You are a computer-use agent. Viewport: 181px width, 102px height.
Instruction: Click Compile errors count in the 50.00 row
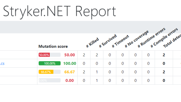(148, 55)
